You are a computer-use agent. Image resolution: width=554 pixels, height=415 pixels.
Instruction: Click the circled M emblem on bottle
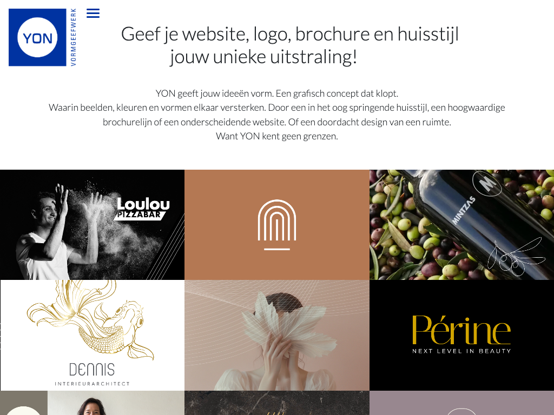point(487,183)
